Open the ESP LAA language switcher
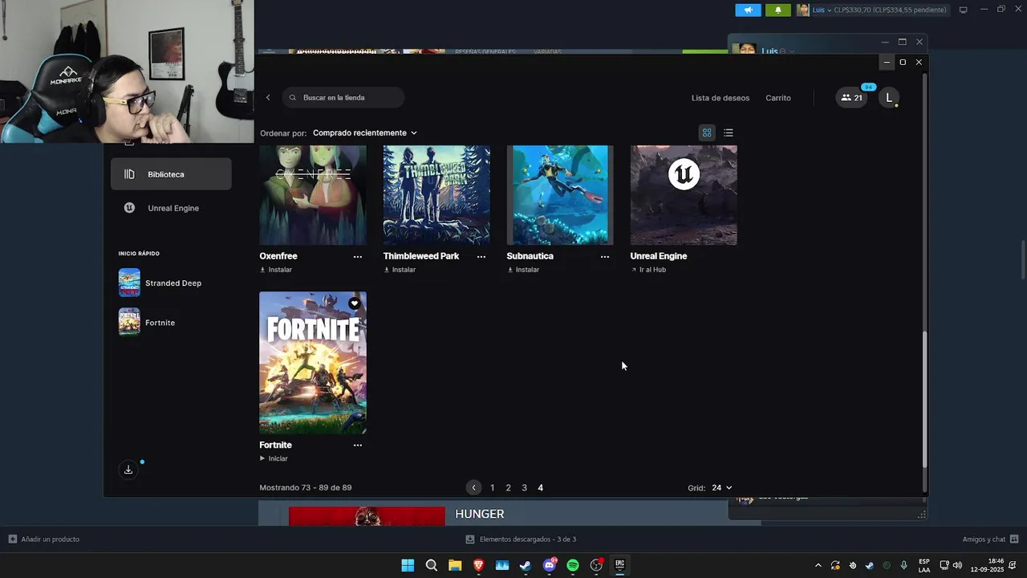This screenshot has width=1027, height=578. tap(924, 566)
